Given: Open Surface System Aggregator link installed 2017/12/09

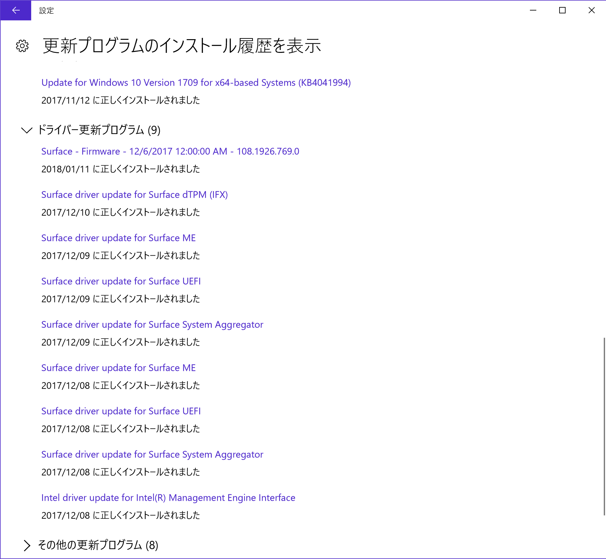Looking at the screenshot, I should coord(152,324).
